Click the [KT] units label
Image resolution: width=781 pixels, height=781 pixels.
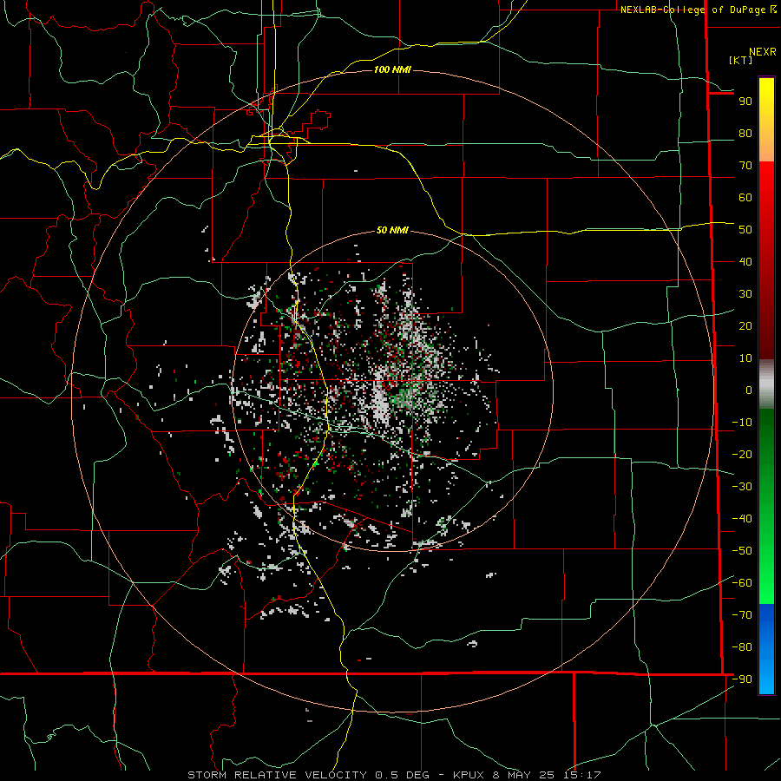coord(741,60)
